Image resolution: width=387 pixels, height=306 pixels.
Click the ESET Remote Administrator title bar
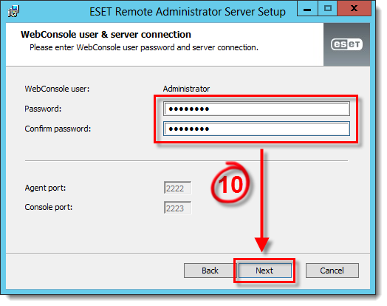coord(188,12)
